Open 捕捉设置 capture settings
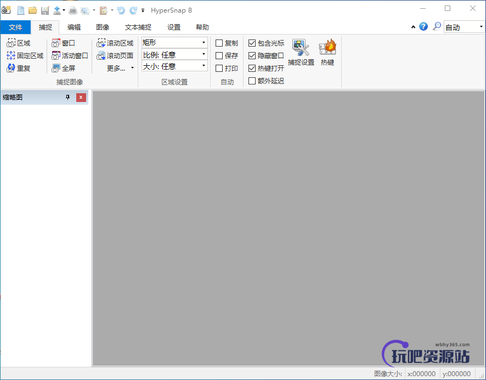The image size is (486, 380). (301, 53)
